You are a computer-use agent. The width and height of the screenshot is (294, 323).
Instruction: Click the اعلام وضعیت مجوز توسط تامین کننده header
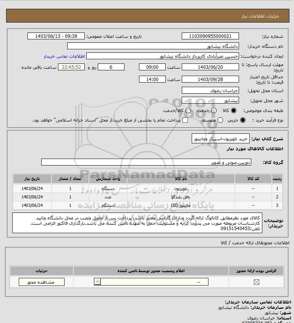pos(151,271)
